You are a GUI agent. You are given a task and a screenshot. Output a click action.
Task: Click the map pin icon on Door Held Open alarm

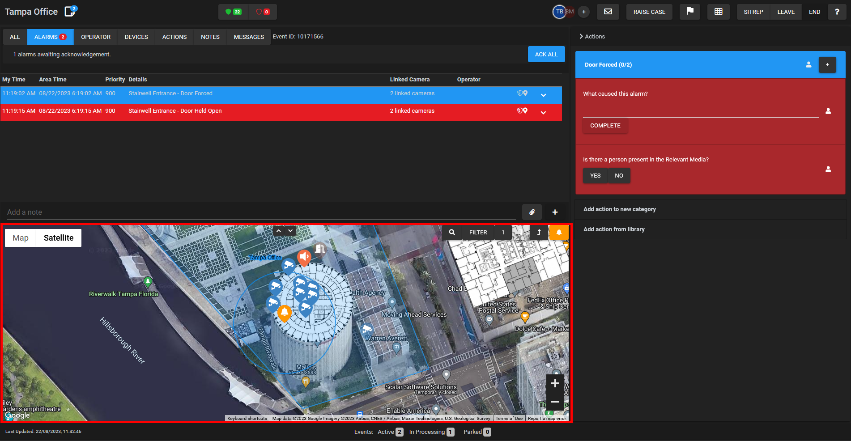[x=526, y=110]
